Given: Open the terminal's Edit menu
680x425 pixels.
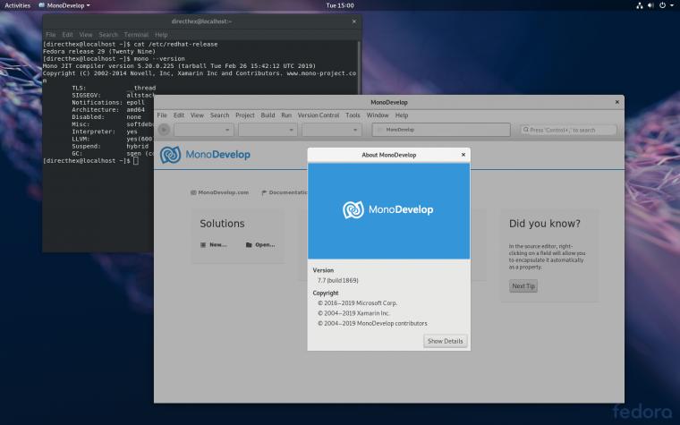Looking at the screenshot, I should pyautogui.click(x=67, y=34).
